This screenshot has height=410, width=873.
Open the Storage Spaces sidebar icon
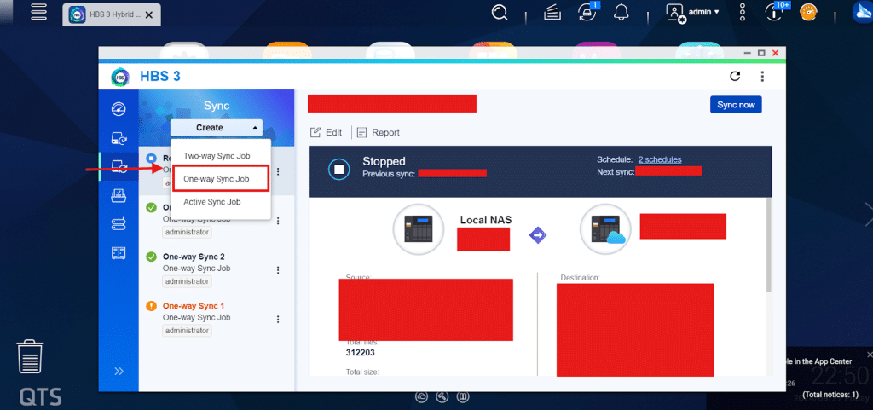point(119,223)
